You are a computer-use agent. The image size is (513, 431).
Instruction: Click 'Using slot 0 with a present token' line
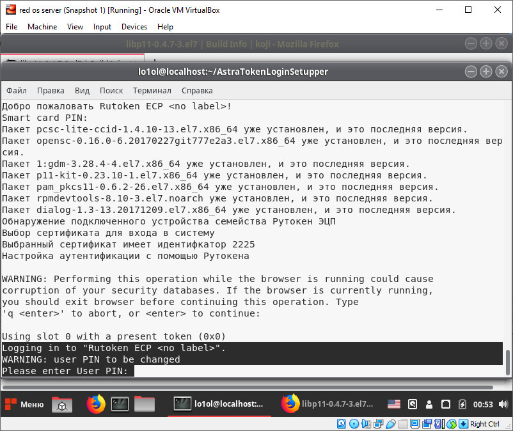click(x=114, y=336)
